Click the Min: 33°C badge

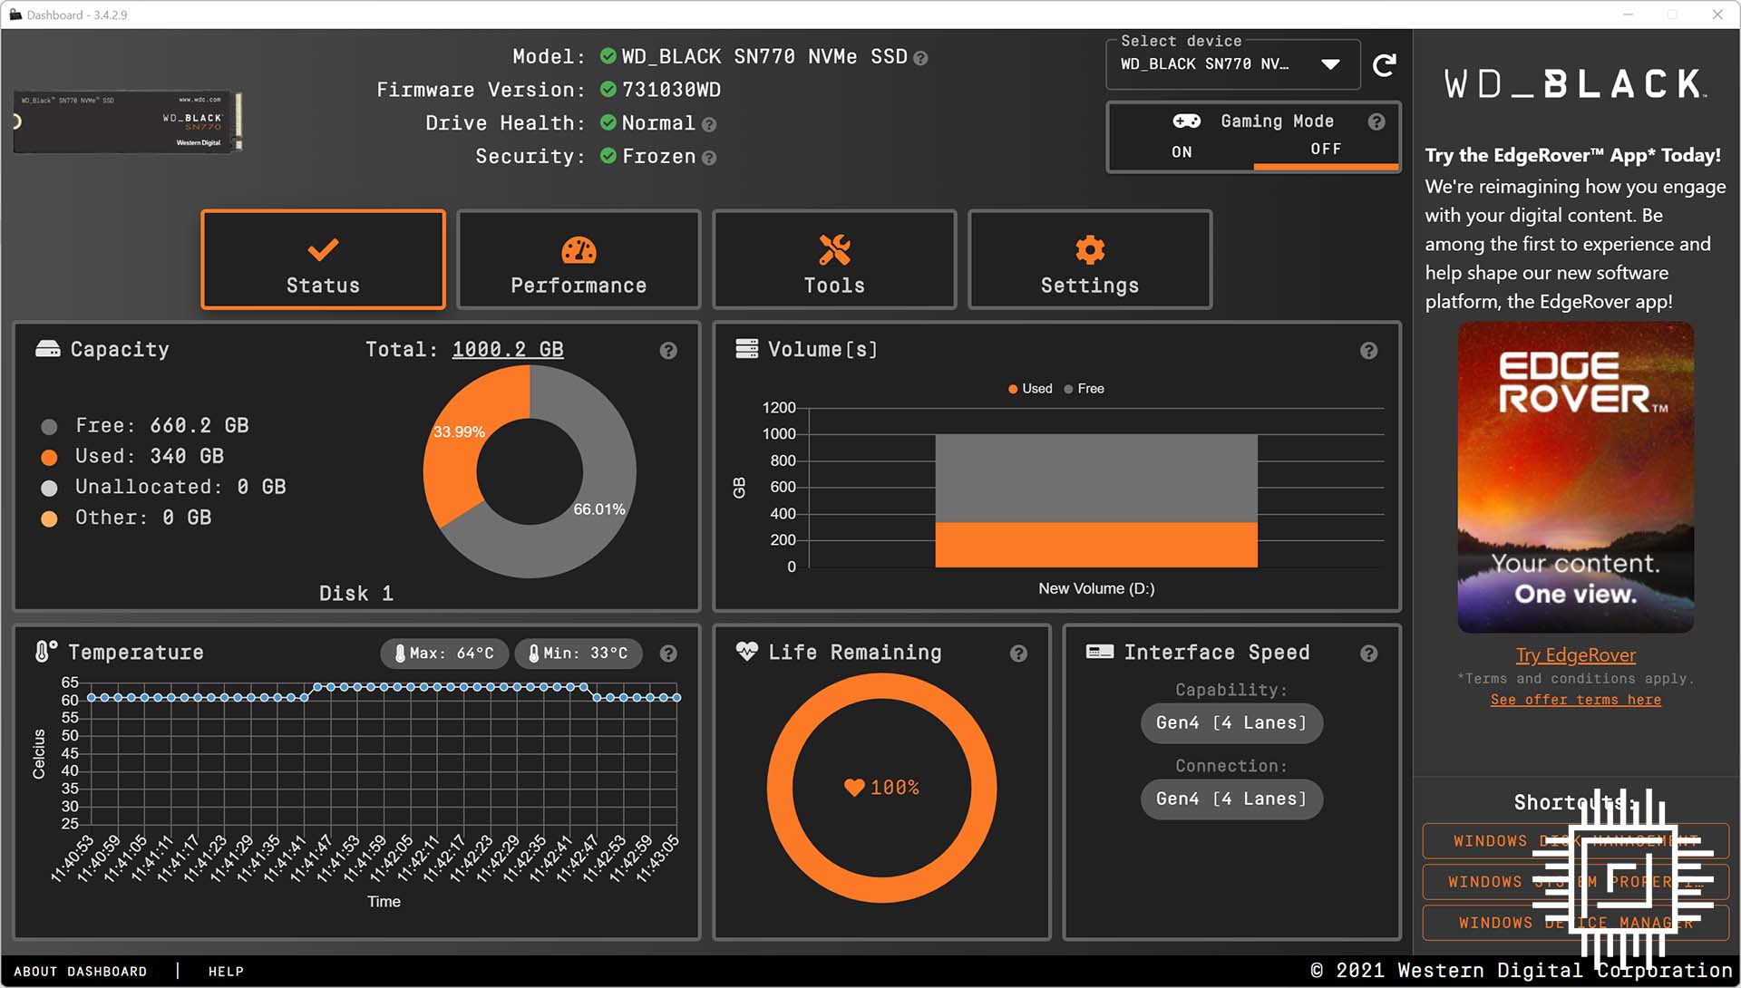(579, 654)
